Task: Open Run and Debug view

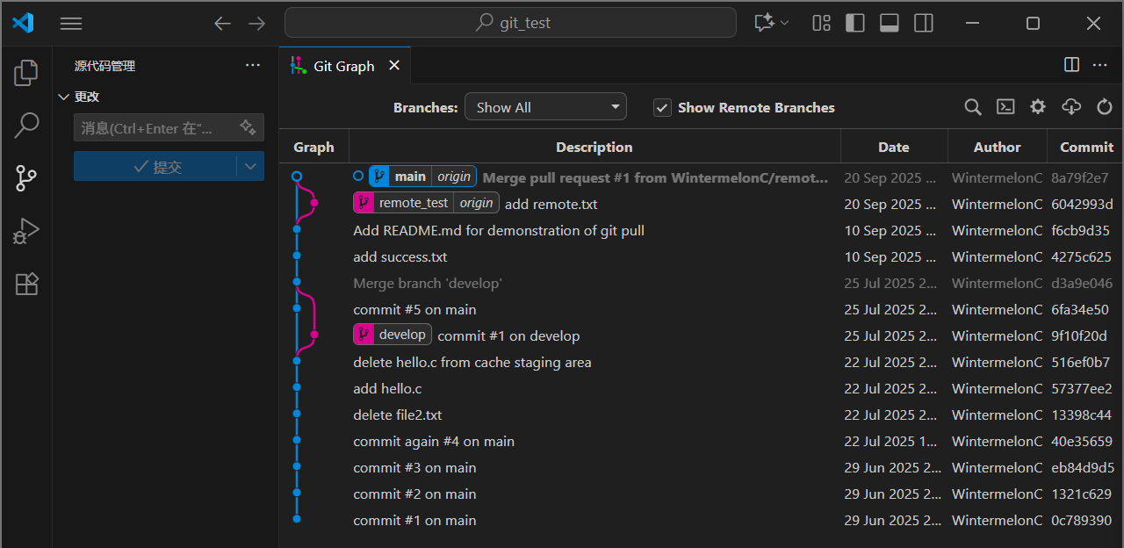Action: pos(26,231)
